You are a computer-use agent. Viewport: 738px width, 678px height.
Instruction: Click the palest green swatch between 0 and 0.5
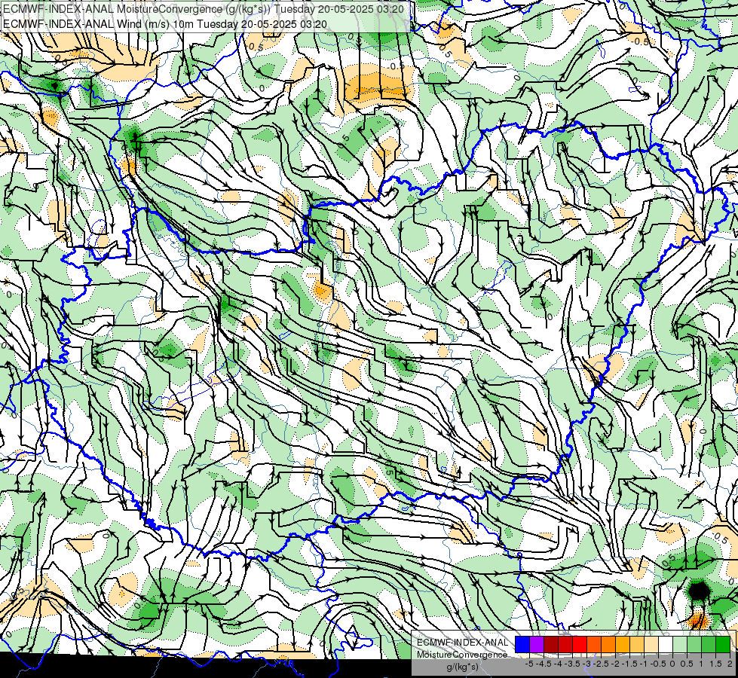coord(680,645)
